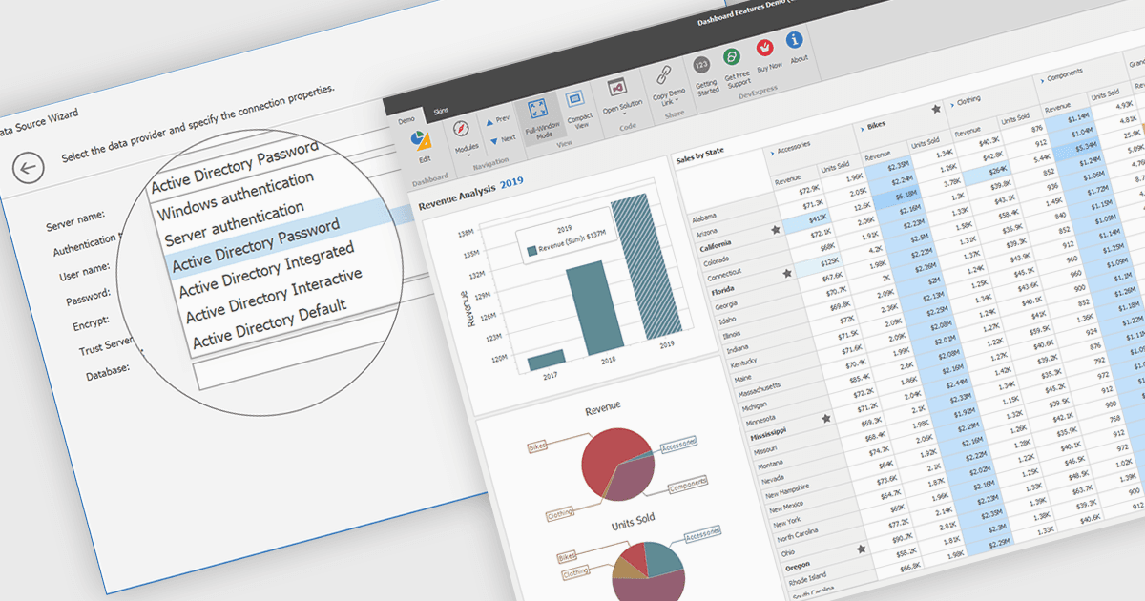Screen dimensions: 1145x601
Task: Select the Arizona row header
Action: click(709, 232)
